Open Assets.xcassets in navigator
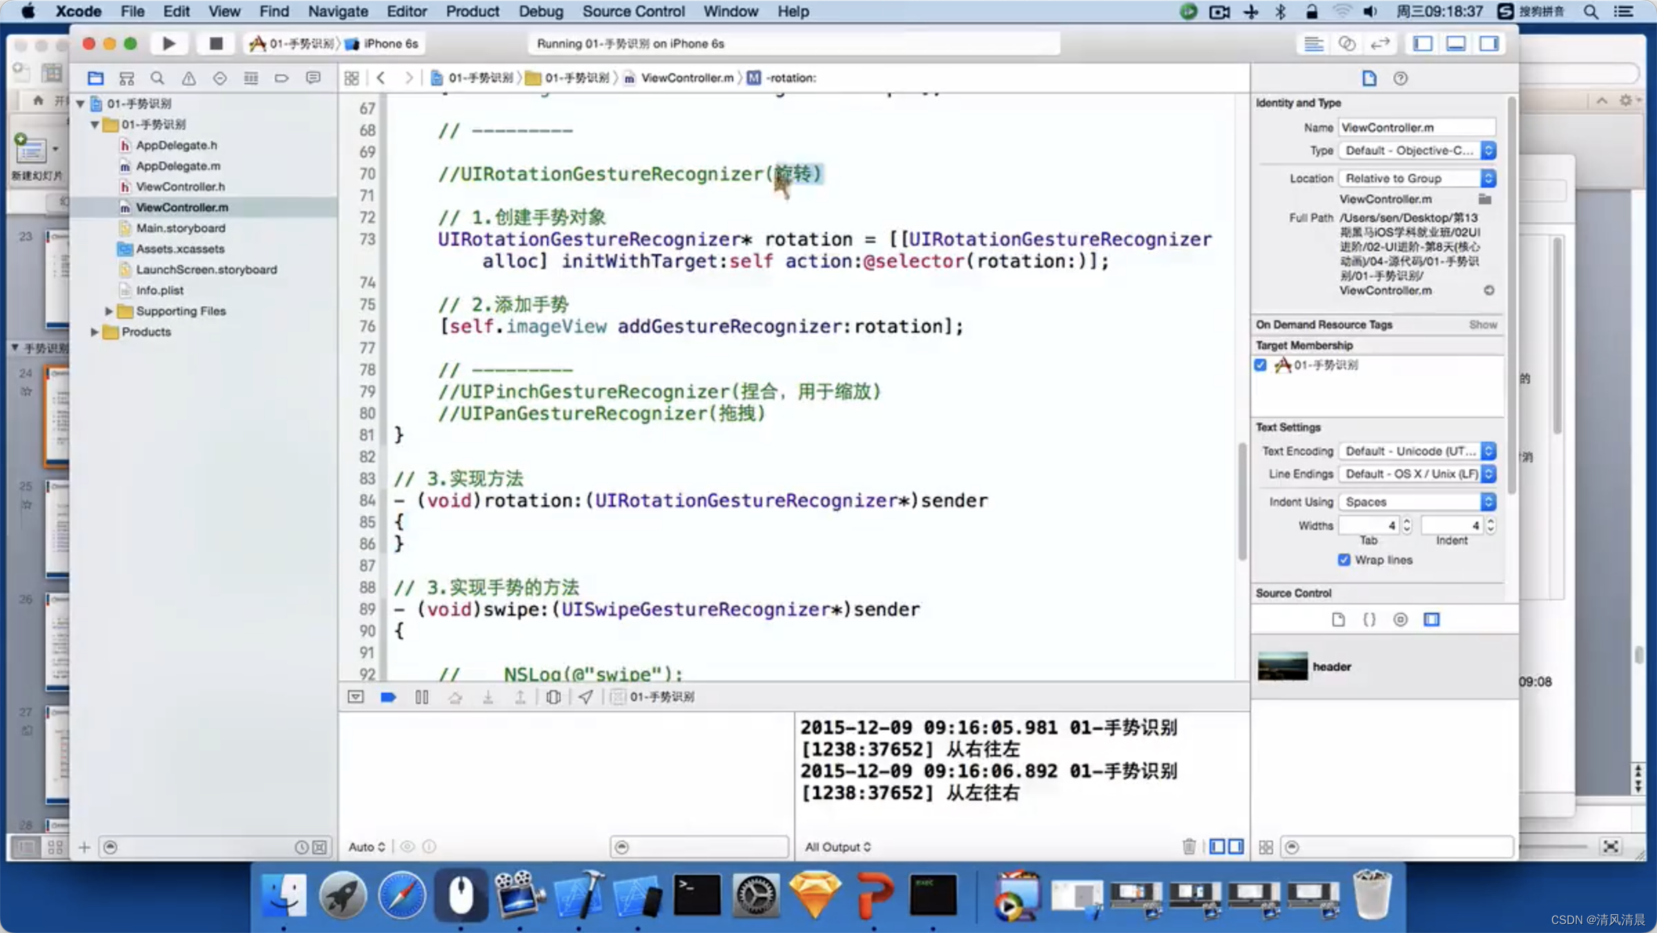Image resolution: width=1657 pixels, height=933 pixels. tap(180, 248)
